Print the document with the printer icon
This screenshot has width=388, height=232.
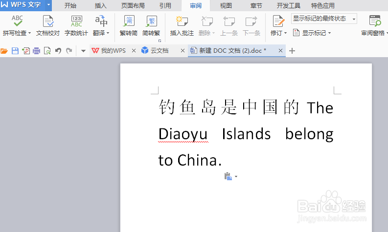pyautogui.click(x=36, y=51)
